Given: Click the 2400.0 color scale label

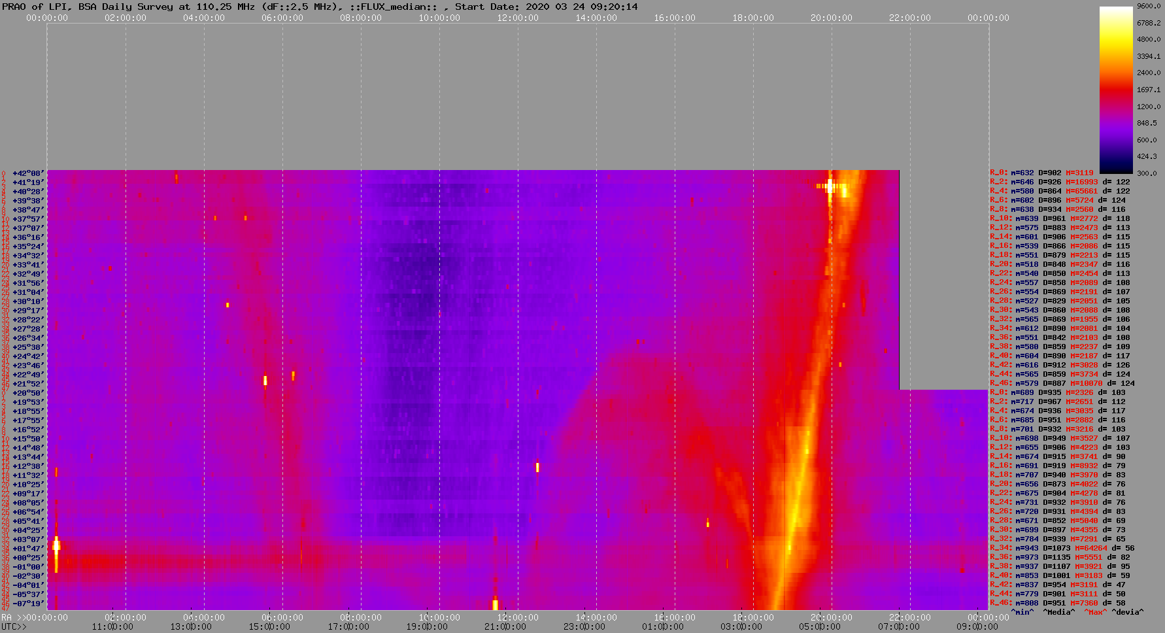Looking at the screenshot, I should tap(1149, 73).
